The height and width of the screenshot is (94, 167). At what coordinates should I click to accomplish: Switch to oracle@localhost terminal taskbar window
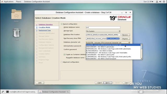[x=21, y=92]
